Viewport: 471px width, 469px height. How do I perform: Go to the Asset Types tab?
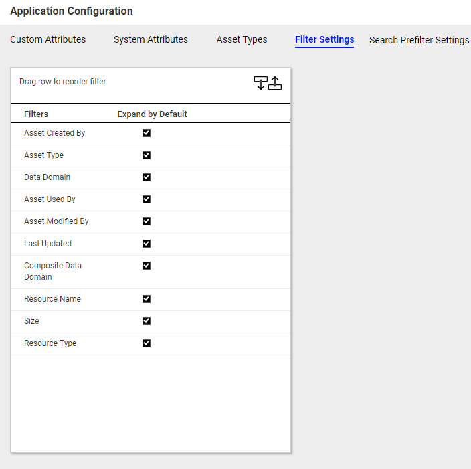[x=242, y=39]
